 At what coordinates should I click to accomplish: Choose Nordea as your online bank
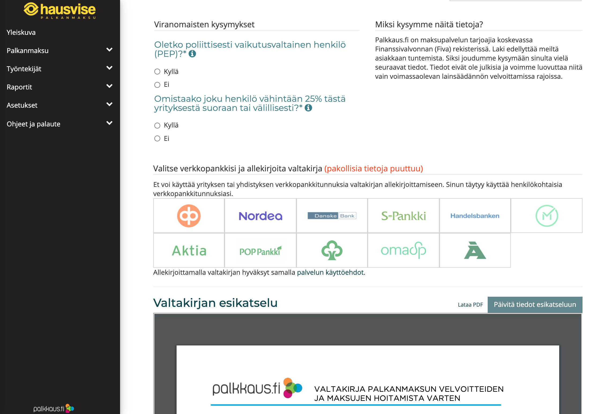[x=260, y=216]
